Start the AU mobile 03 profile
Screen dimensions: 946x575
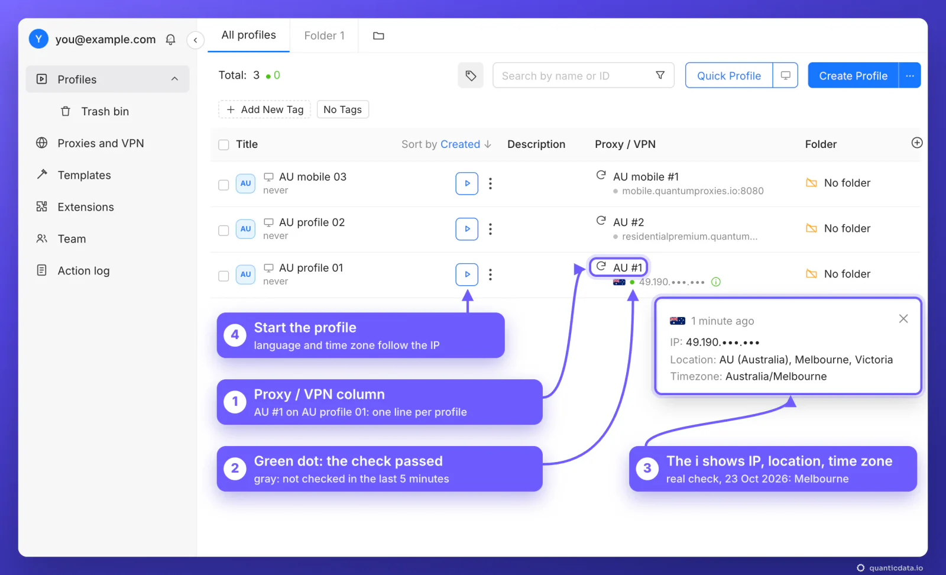[467, 183]
